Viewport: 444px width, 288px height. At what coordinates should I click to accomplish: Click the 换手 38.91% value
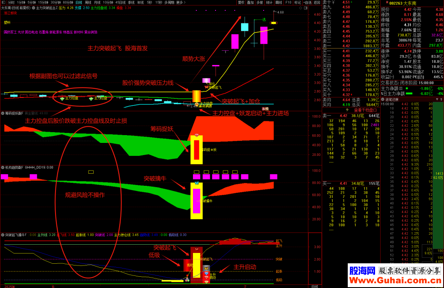click(405, 67)
